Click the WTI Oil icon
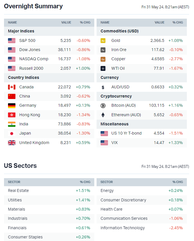Viewport: 194px width, 241px height. (x=103, y=68)
